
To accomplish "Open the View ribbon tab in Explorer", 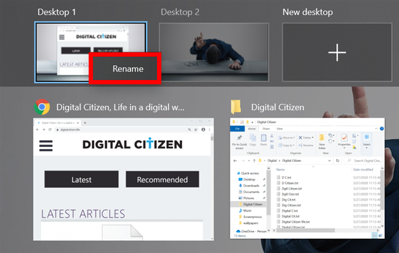I will [280, 129].
